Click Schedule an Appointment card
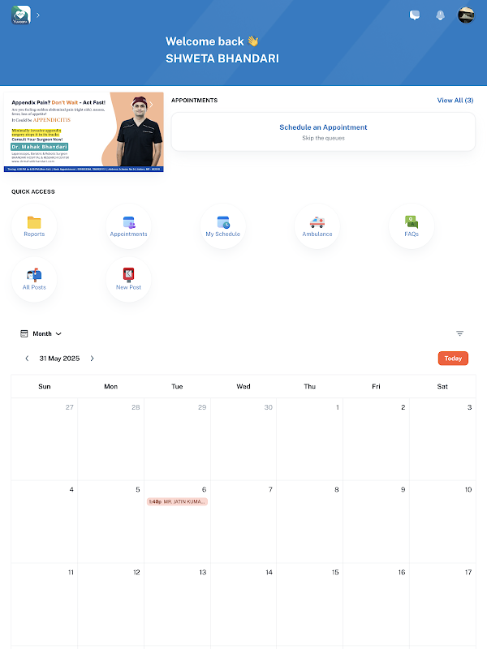 click(x=323, y=131)
